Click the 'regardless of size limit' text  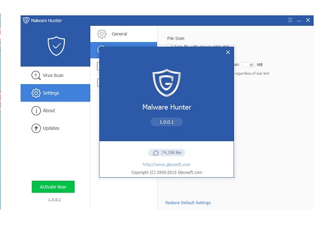click(x=252, y=73)
